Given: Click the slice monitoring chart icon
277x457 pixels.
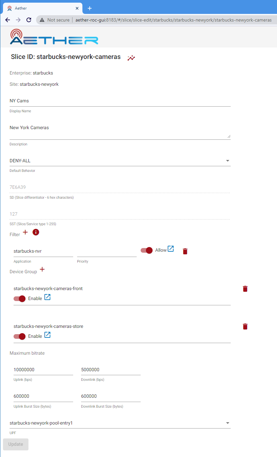Looking at the screenshot, I should pyautogui.click(x=131, y=58).
